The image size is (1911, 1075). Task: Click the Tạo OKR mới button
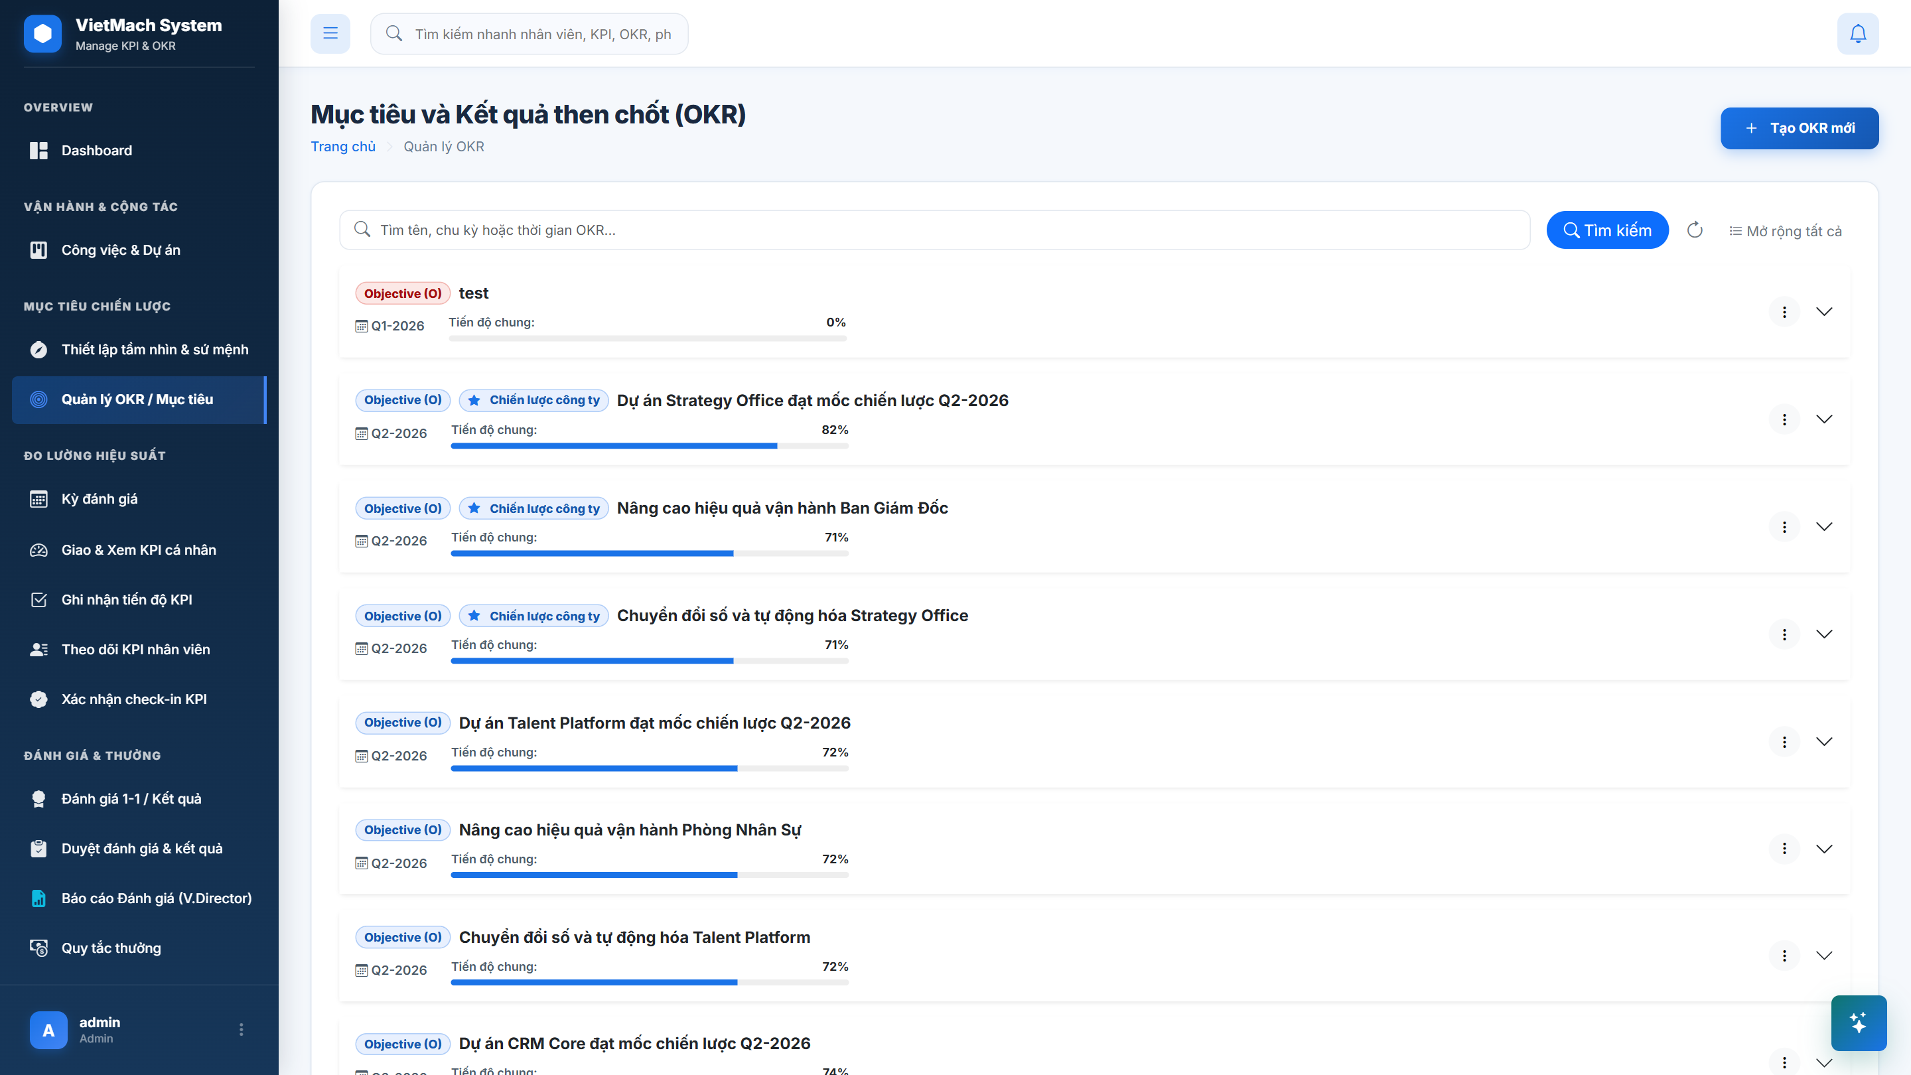[1799, 128]
